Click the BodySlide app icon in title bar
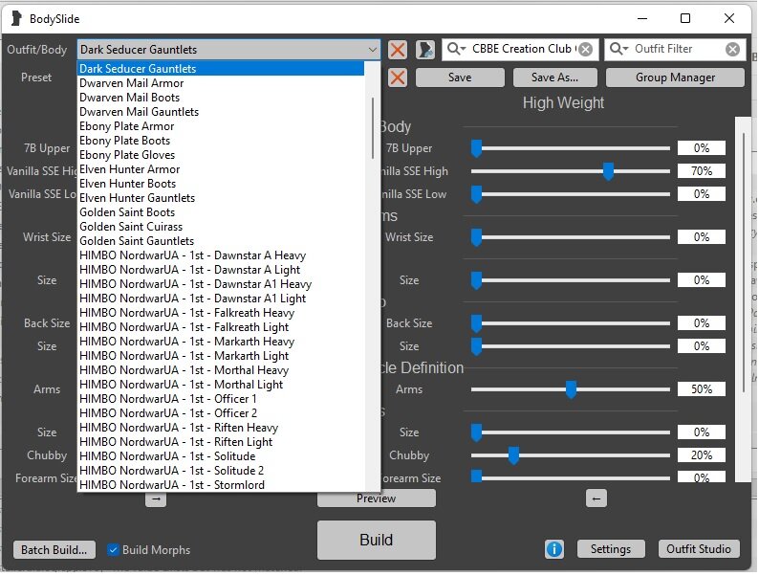The height and width of the screenshot is (576, 759). [16, 19]
